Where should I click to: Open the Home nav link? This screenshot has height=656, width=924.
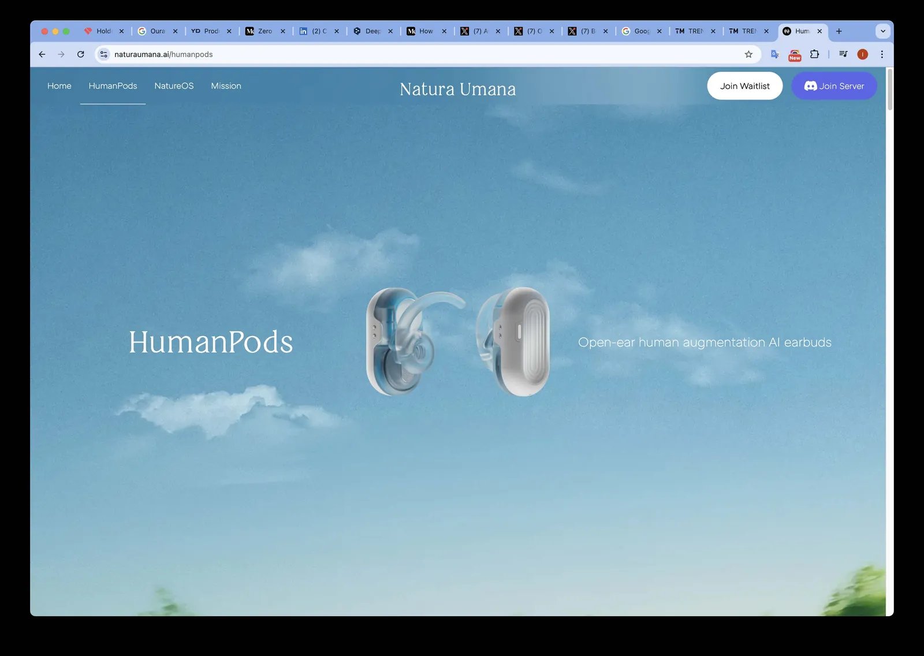pos(59,86)
